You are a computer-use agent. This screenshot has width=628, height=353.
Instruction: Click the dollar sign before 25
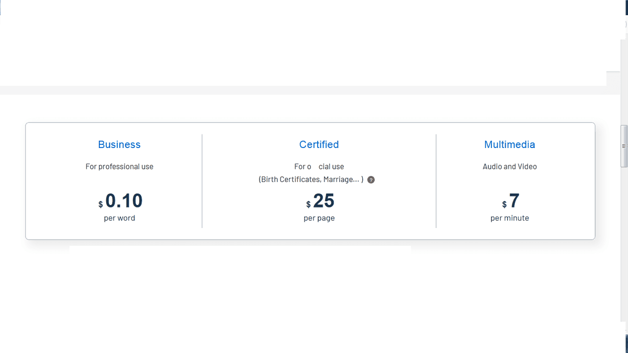click(x=308, y=204)
